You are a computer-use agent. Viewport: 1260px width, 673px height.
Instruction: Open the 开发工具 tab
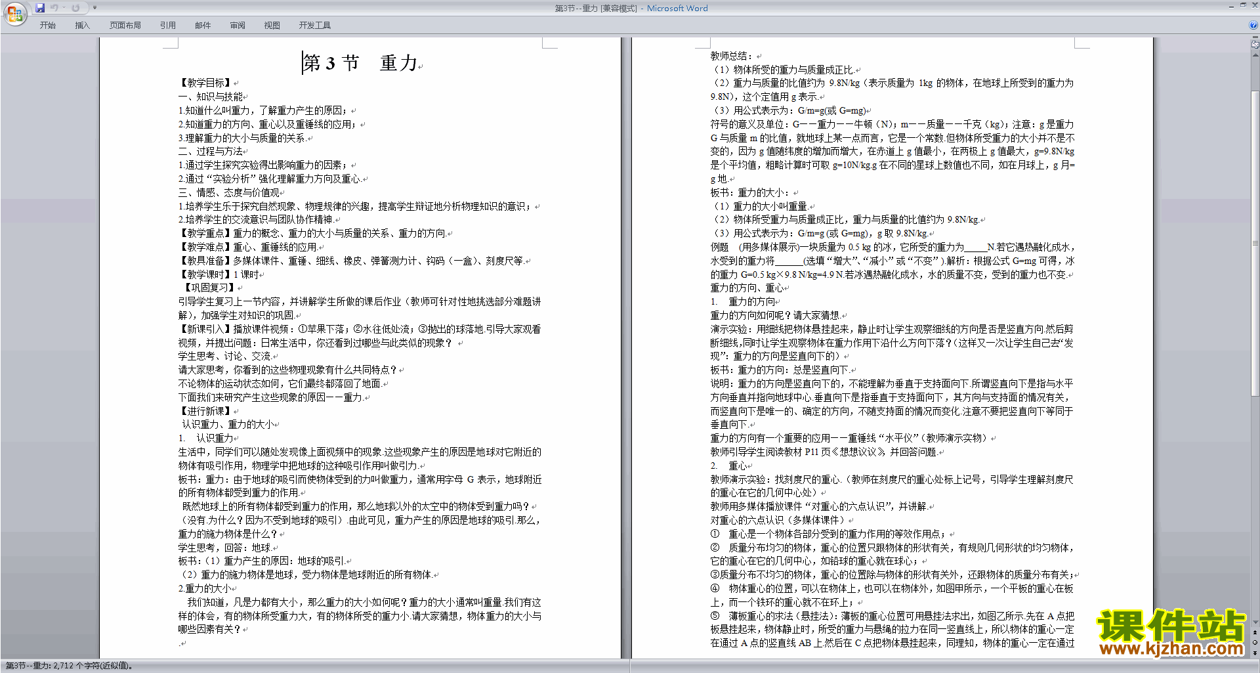click(x=315, y=25)
